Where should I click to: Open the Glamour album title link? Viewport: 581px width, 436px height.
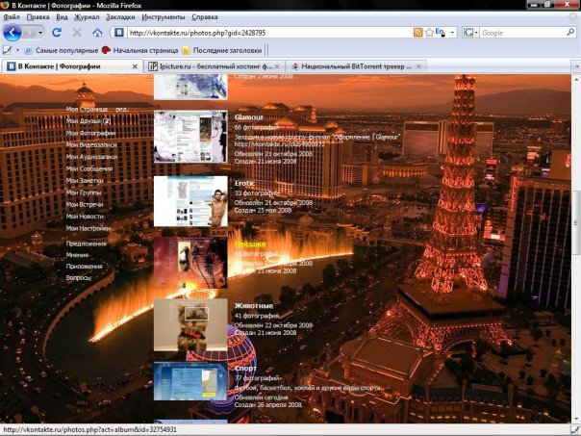248,117
